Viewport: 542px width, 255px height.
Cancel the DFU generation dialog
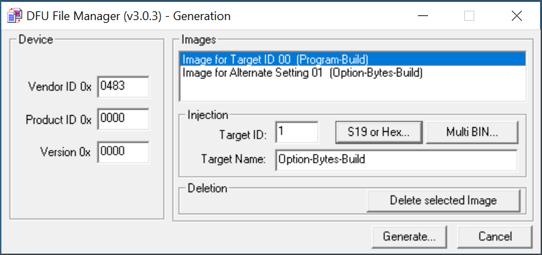[495, 237]
